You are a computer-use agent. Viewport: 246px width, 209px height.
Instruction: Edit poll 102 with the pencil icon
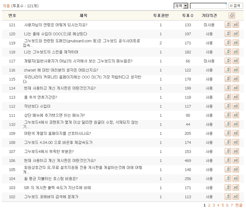pyautogui.click(x=228, y=197)
